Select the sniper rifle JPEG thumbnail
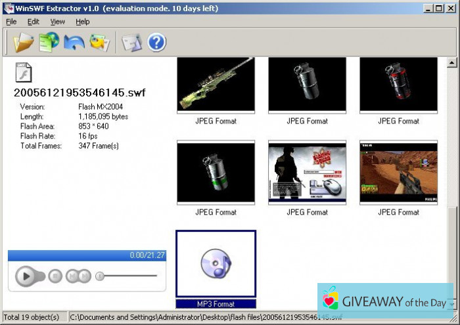460x325 pixels. point(216,84)
